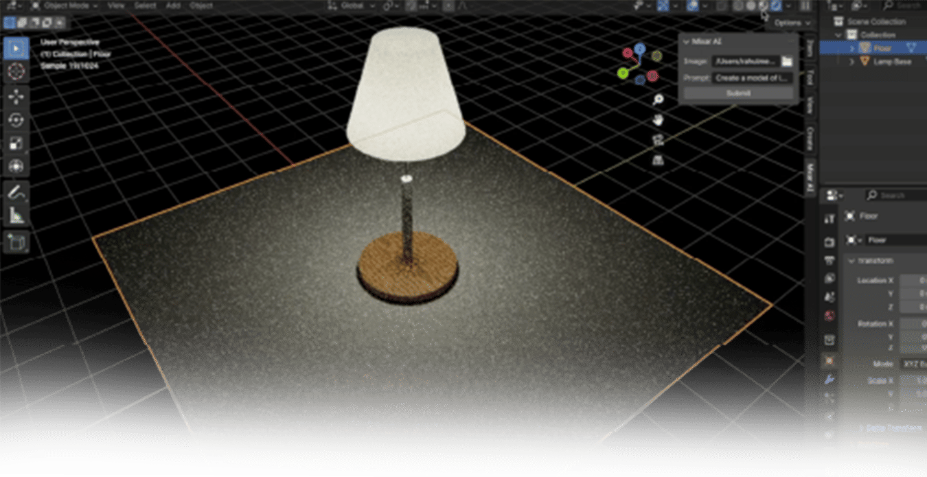Collapse the Transform panel section
The width and height of the screenshot is (927, 477).
coord(851,261)
